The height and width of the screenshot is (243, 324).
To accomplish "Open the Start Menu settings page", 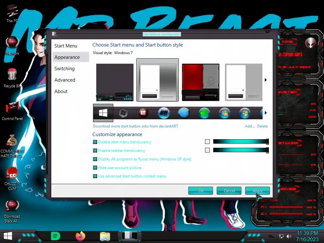I will pos(66,46).
